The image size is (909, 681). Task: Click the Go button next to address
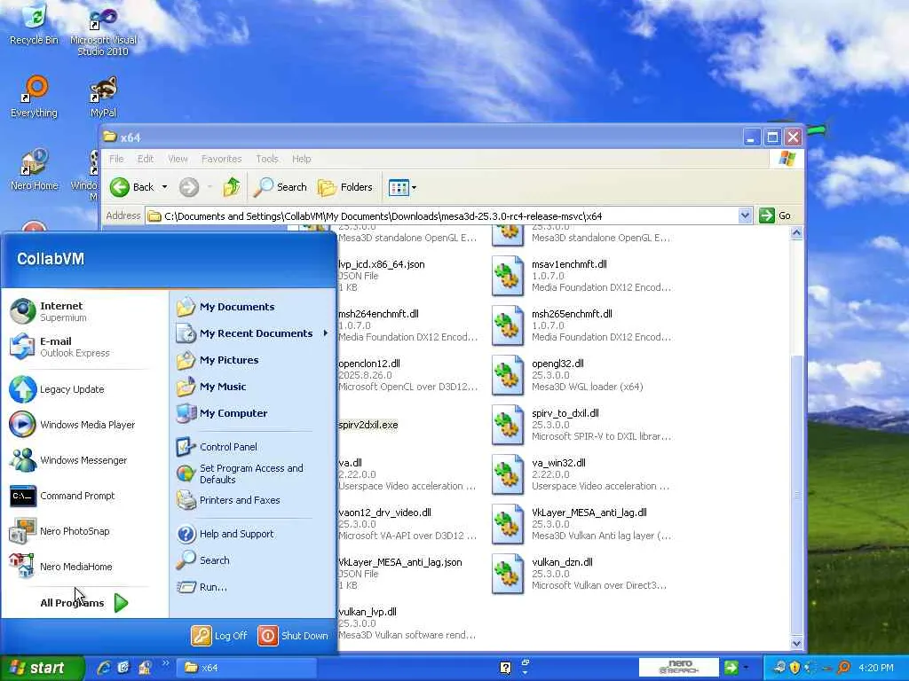[x=775, y=216]
